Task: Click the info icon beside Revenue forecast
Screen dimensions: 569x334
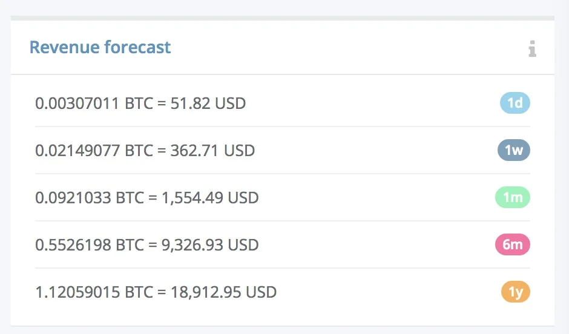Action: tap(532, 48)
